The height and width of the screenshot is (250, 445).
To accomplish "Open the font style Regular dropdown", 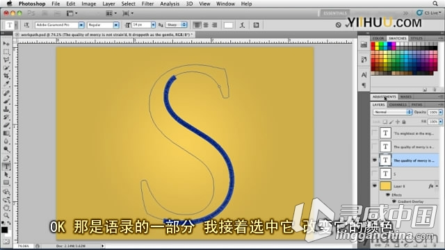I will tap(116, 25).
